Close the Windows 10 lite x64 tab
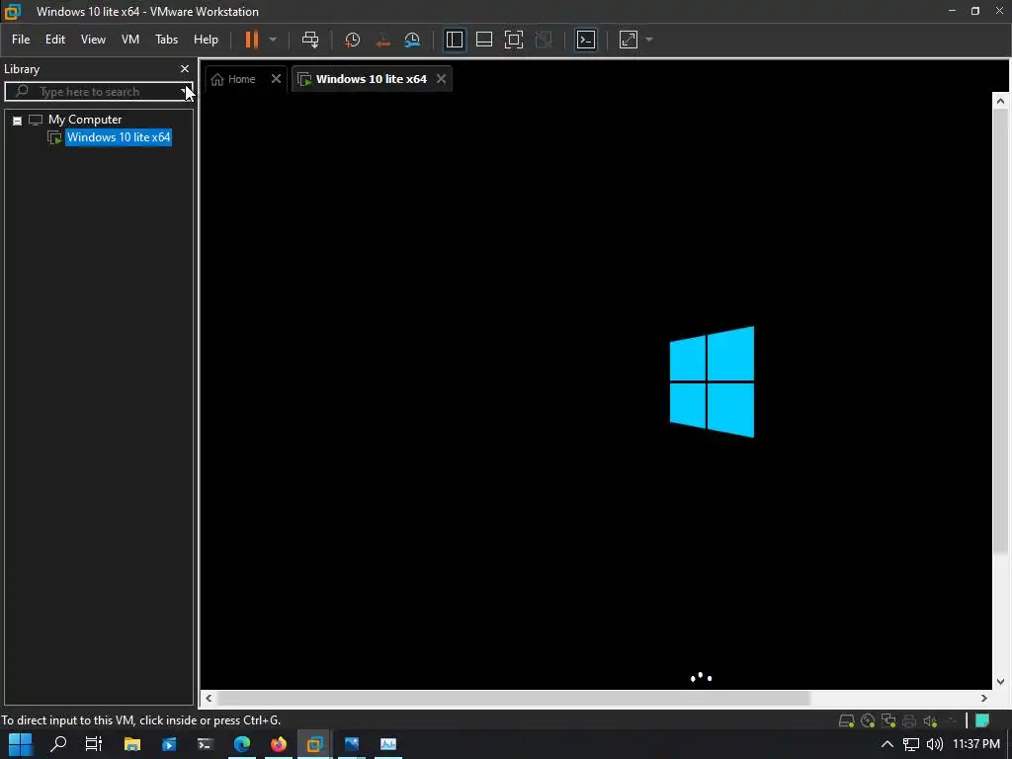The image size is (1012, 759). tap(441, 79)
